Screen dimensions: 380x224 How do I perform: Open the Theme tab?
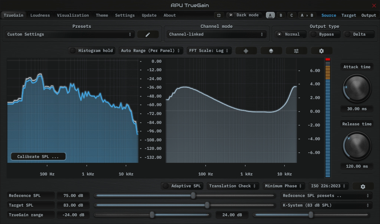point(102,15)
